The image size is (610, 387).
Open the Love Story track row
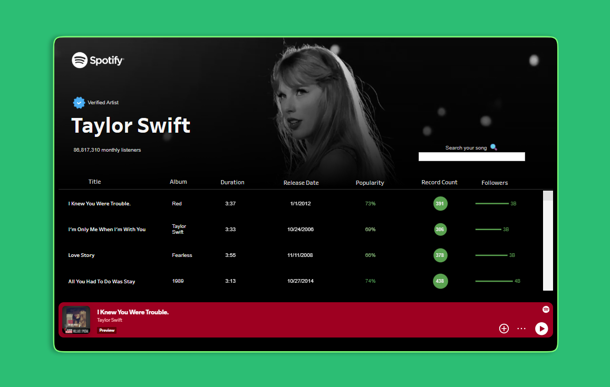81,255
